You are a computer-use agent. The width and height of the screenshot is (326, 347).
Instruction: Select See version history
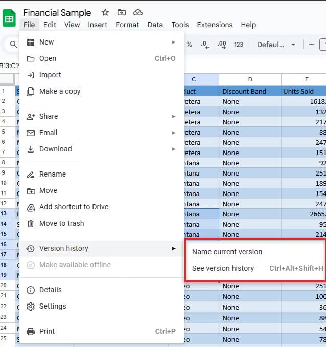tap(223, 268)
